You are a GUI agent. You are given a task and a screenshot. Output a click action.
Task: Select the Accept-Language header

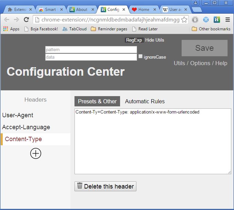click(26, 127)
